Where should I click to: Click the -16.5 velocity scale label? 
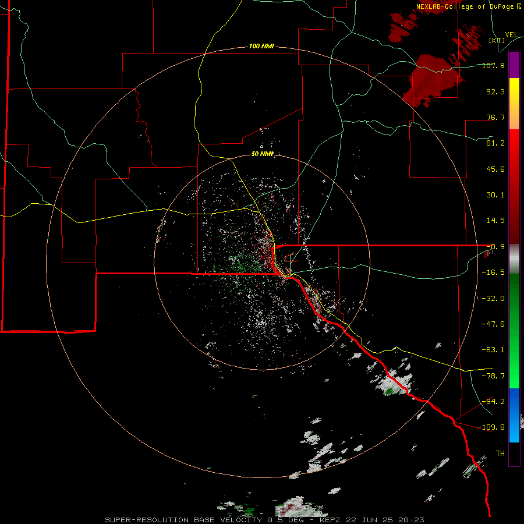(494, 272)
